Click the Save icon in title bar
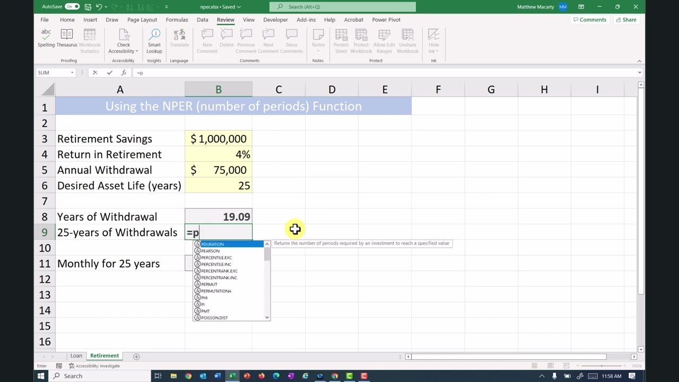Viewport: 679px width, 382px height. (88, 7)
